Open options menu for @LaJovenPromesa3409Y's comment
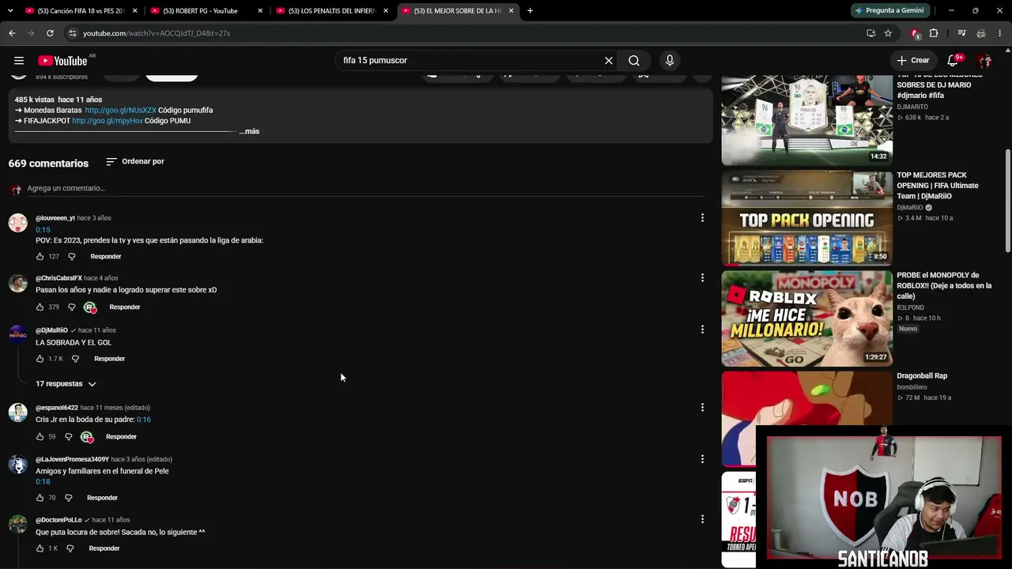The height and width of the screenshot is (569, 1012). point(702,459)
